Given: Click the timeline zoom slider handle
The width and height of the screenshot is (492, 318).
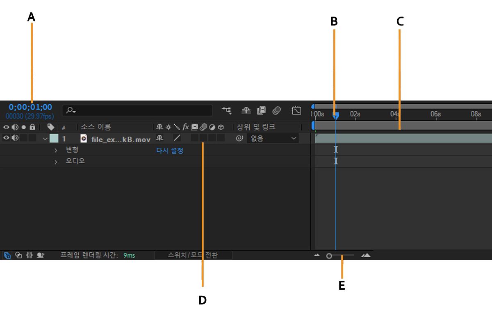Looking at the screenshot, I should [329, 256].
